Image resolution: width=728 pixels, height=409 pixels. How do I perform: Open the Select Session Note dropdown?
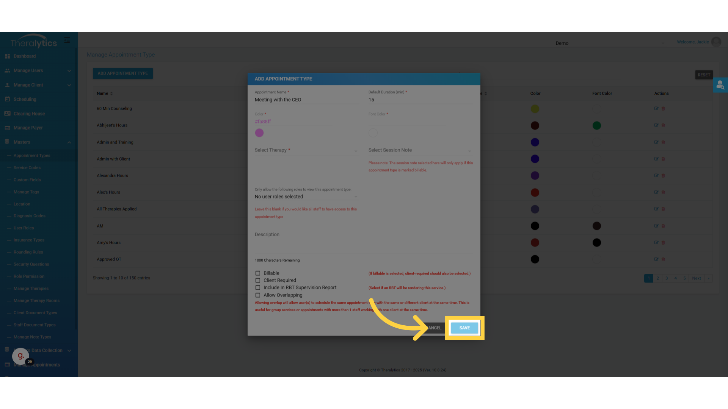click(419, 150)
